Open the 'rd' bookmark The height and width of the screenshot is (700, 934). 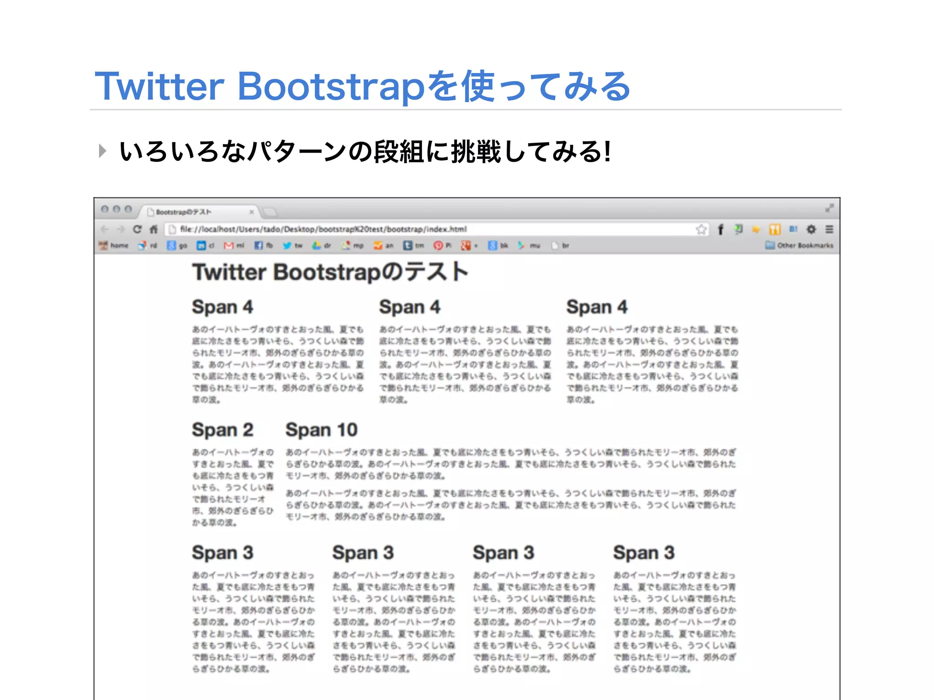click(148, 246)
